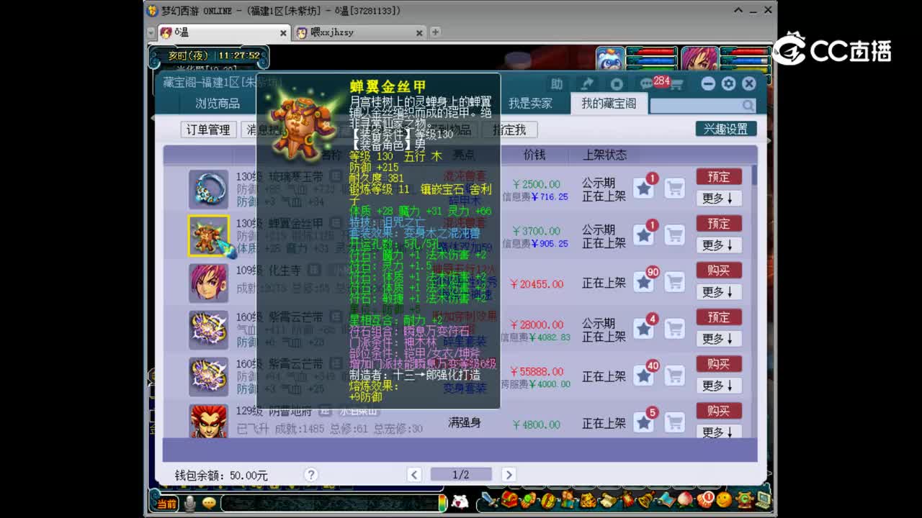Add the ¥4800.00 item to cart
The height and width of the screenshot is (518, 922).
coord(674,423)
